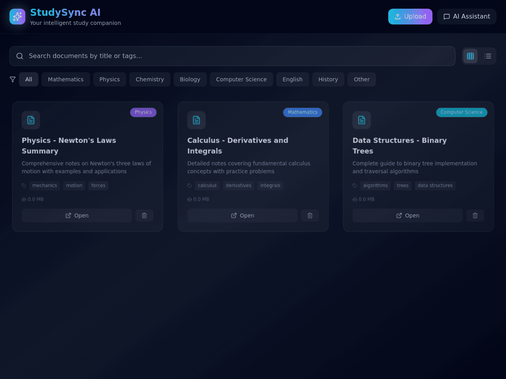Screen dimensions: 506x379
Task: Click the purple Physics badge
Action: [x=143, y=113]
